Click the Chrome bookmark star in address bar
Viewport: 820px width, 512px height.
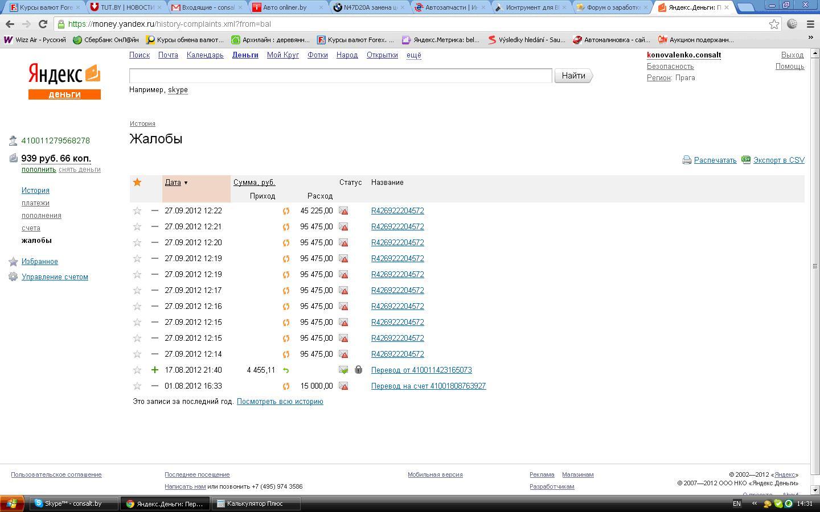[x=774, y=24]
